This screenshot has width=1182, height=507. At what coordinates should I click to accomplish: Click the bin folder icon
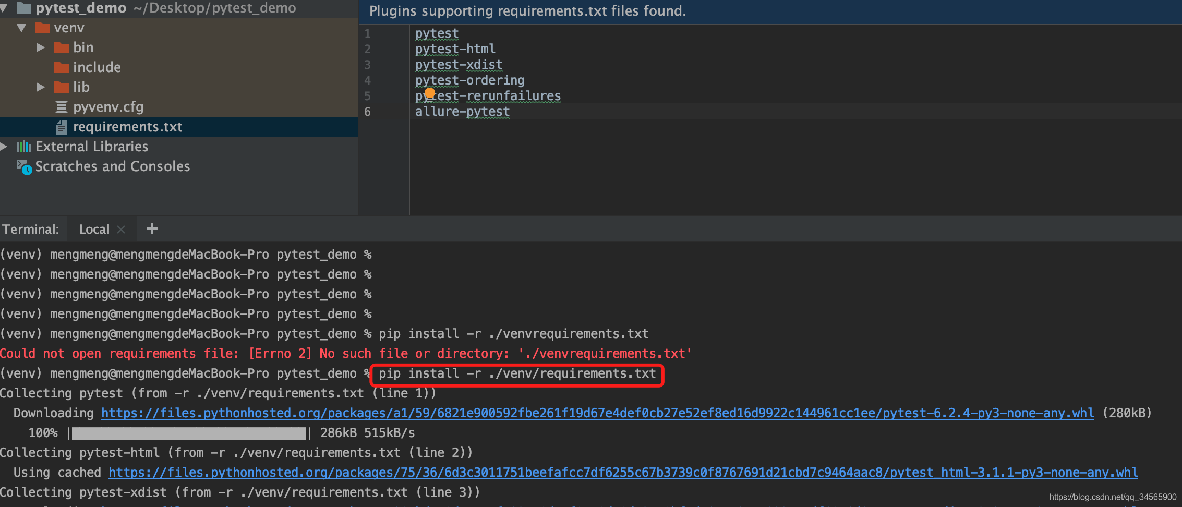[61, 47]
